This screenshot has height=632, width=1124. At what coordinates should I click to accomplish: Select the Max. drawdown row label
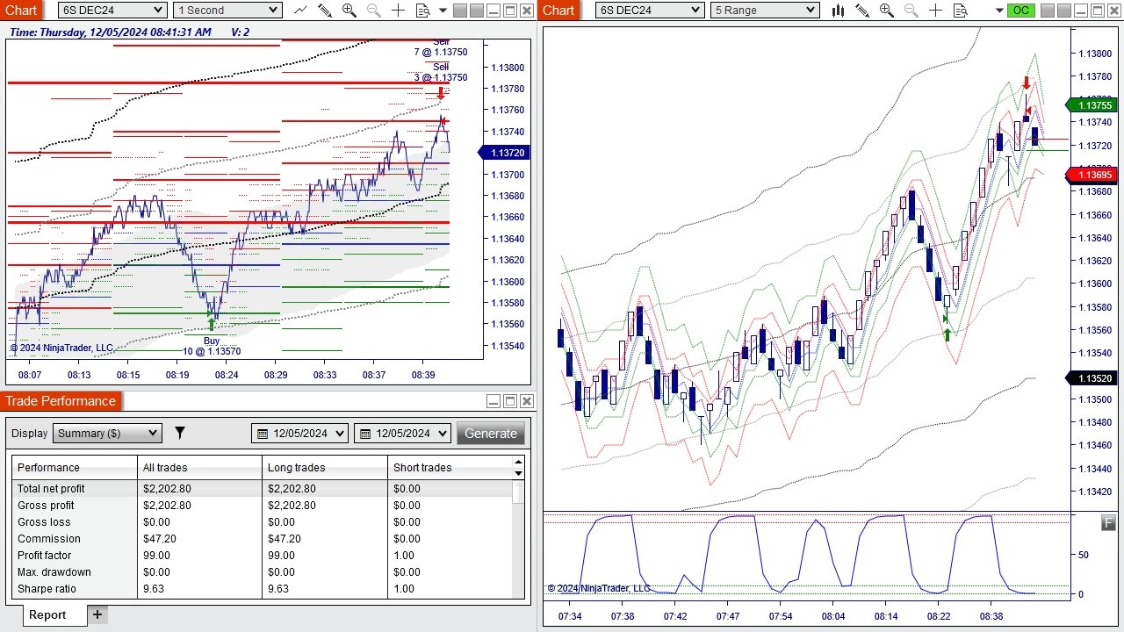click(x=54, y=572)
